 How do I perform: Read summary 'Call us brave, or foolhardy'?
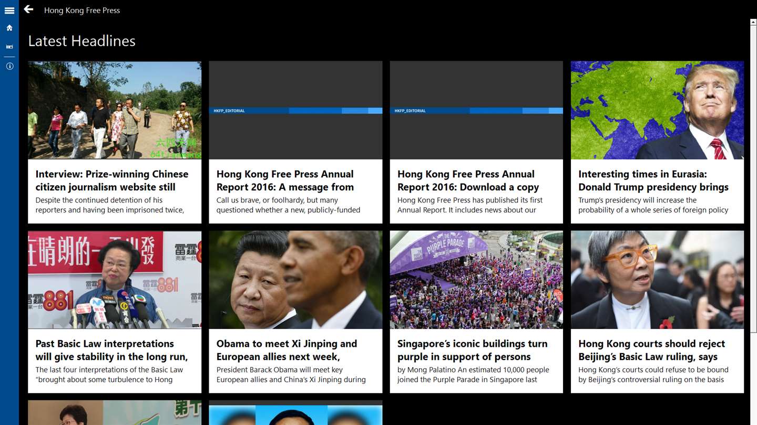288,205
